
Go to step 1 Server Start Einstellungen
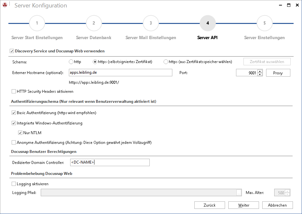37,23
